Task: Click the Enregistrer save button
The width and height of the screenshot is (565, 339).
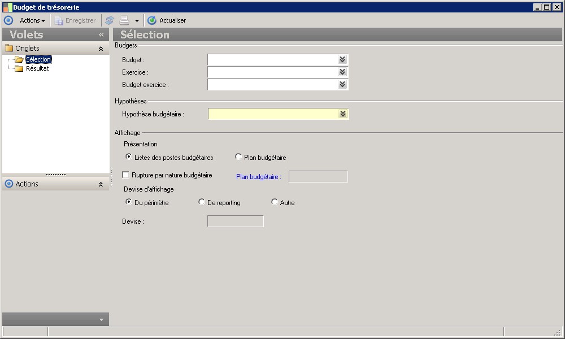Action: click(75, 20)
